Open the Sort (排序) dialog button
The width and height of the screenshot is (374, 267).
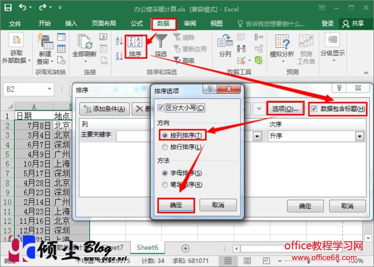click(135, 47)
